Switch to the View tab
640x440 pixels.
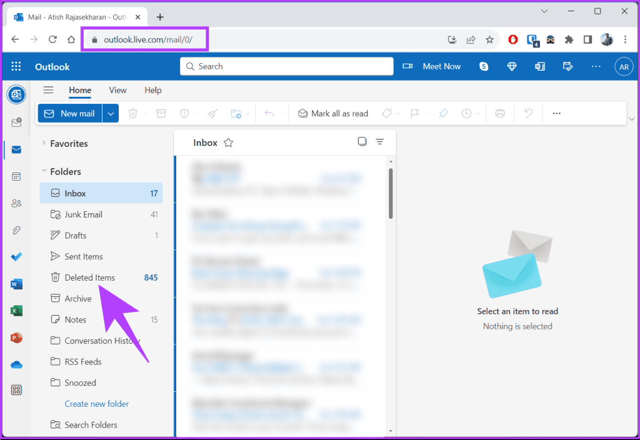pos(117,90)
